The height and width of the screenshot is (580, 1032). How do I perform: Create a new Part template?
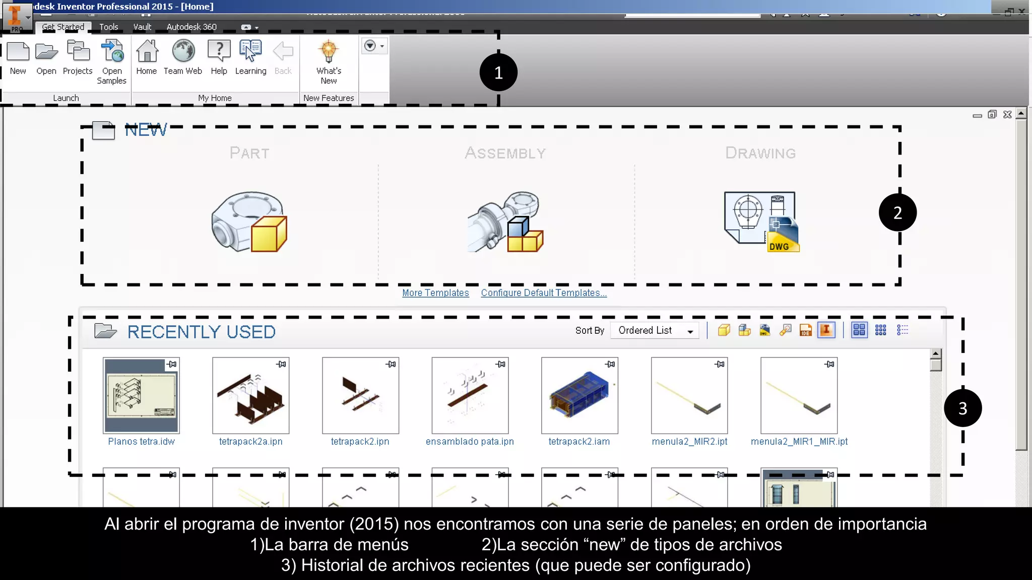[x=249, y=222]
